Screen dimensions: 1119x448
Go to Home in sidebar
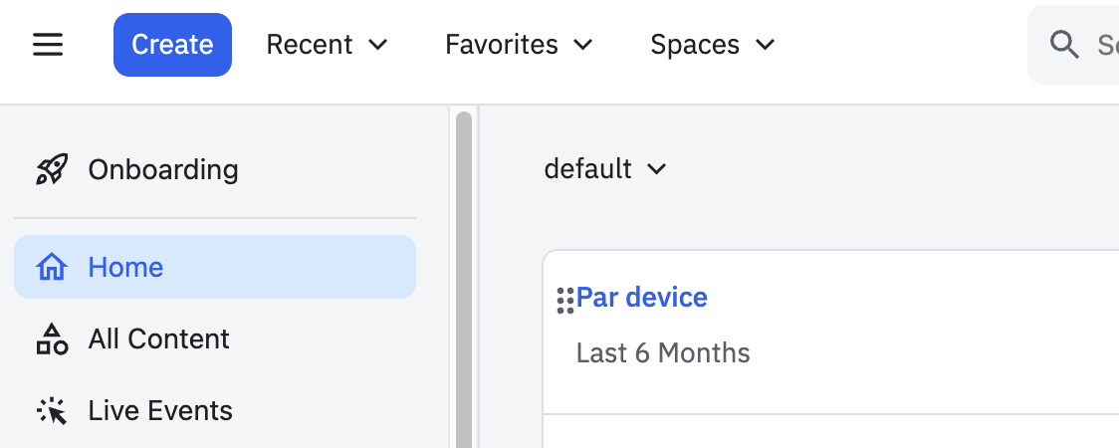point(126,267)
